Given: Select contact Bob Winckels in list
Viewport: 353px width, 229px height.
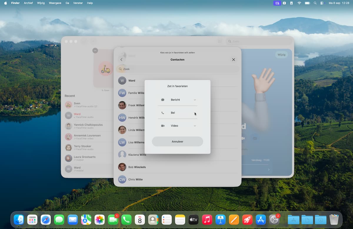Looking at the screenshot, I should coord(137,167).
